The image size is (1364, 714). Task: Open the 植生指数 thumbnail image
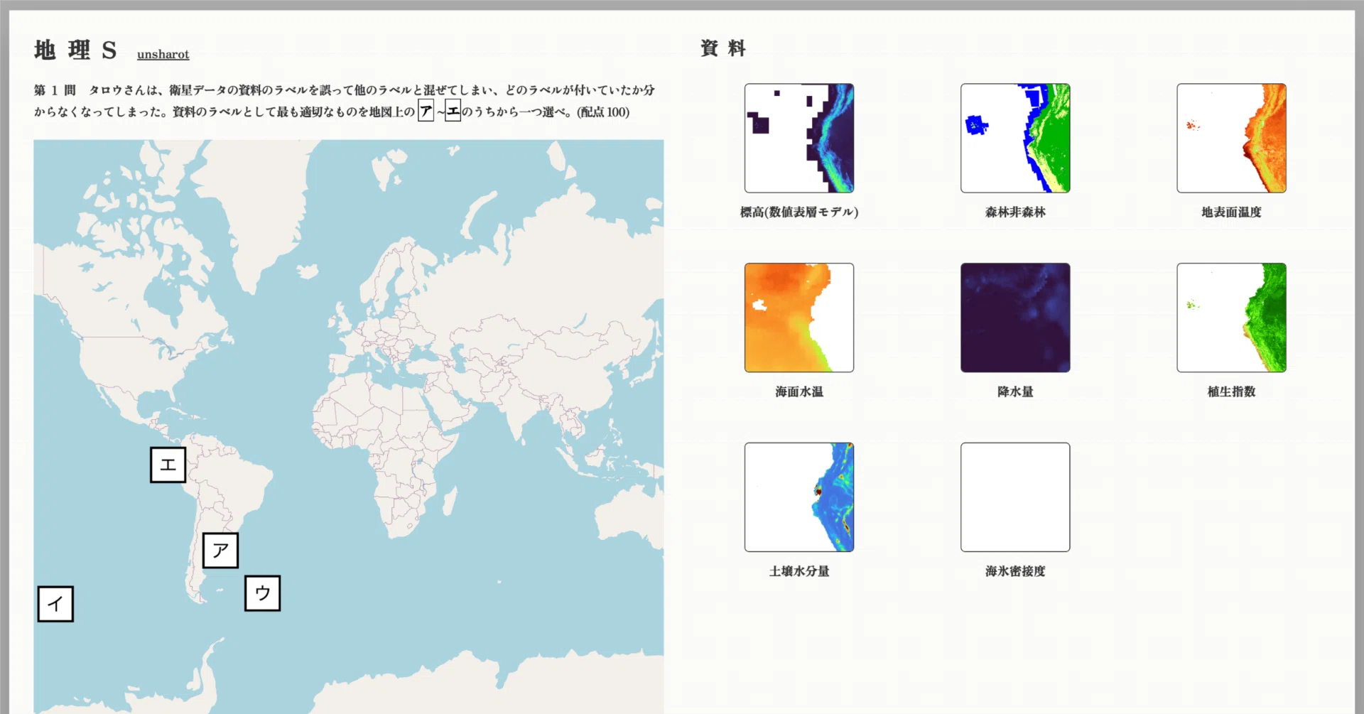click(x=1231, y=318)
